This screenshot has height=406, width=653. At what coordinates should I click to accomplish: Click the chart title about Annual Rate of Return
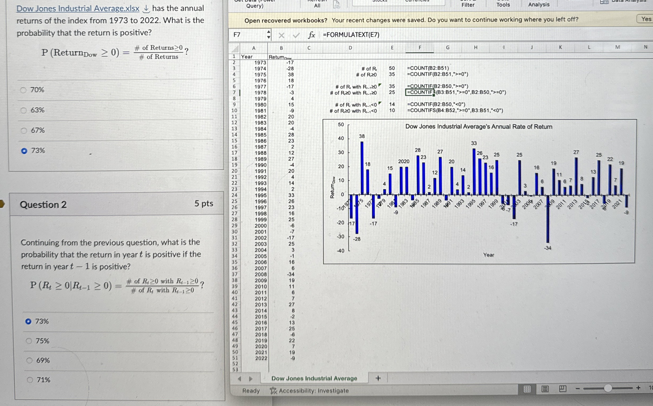[x=479, y=127]
